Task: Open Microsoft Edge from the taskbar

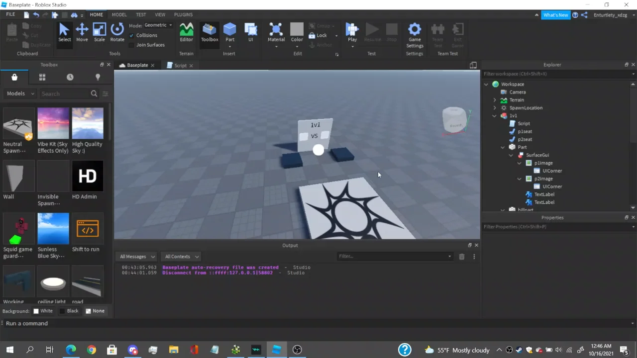Action: pos(71,350)
